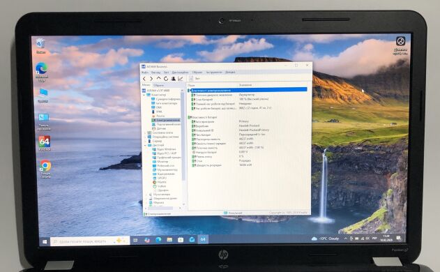This screenshot has height=272, width=440.
Task: Expand the Мультимедіа tree branch
Action: pos(146,195)
